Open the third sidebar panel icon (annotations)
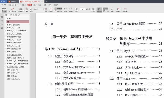Viewport: 164px width, 98px height. [x=2, y=25]
